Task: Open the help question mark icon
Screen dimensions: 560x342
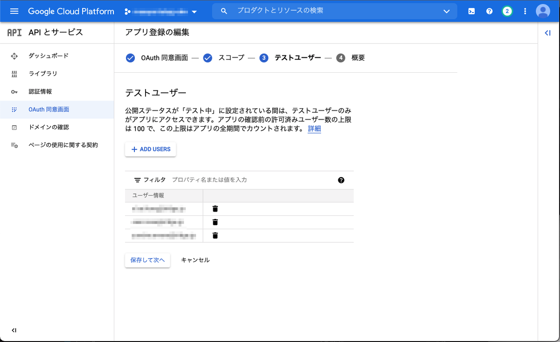Action: (x=490, y=11)
